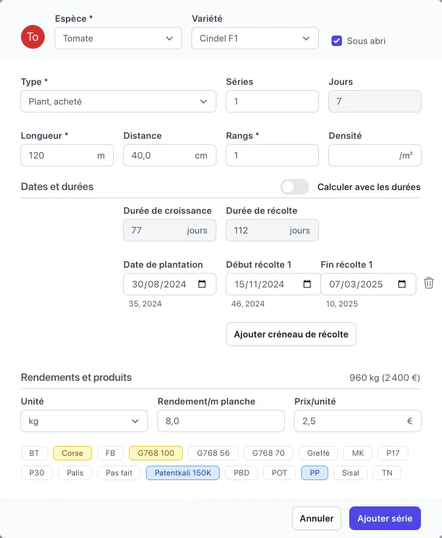442x538 pixels.
Task: Uncheck the Sous abri checkbox
Action: (x=336, y=40)
